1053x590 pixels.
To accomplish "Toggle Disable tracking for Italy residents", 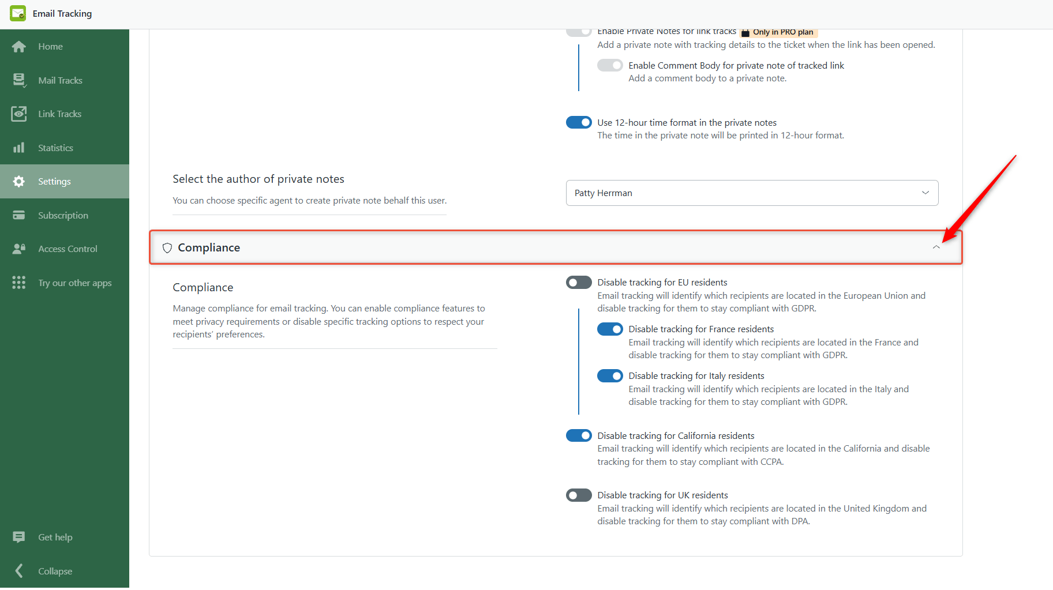I will click(x=610, y=376).
